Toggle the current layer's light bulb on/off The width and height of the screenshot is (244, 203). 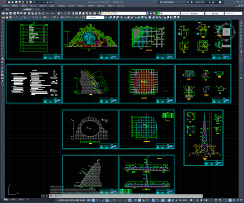coord(103,13)
